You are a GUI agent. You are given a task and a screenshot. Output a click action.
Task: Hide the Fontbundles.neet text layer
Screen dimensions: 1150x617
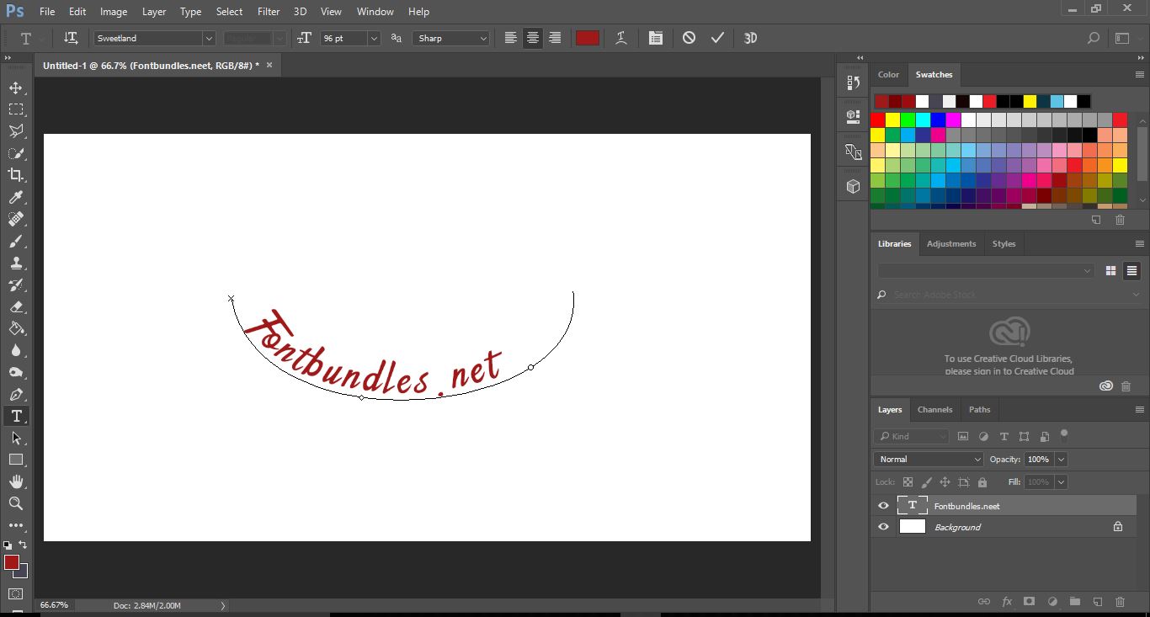tap(883, 506)
